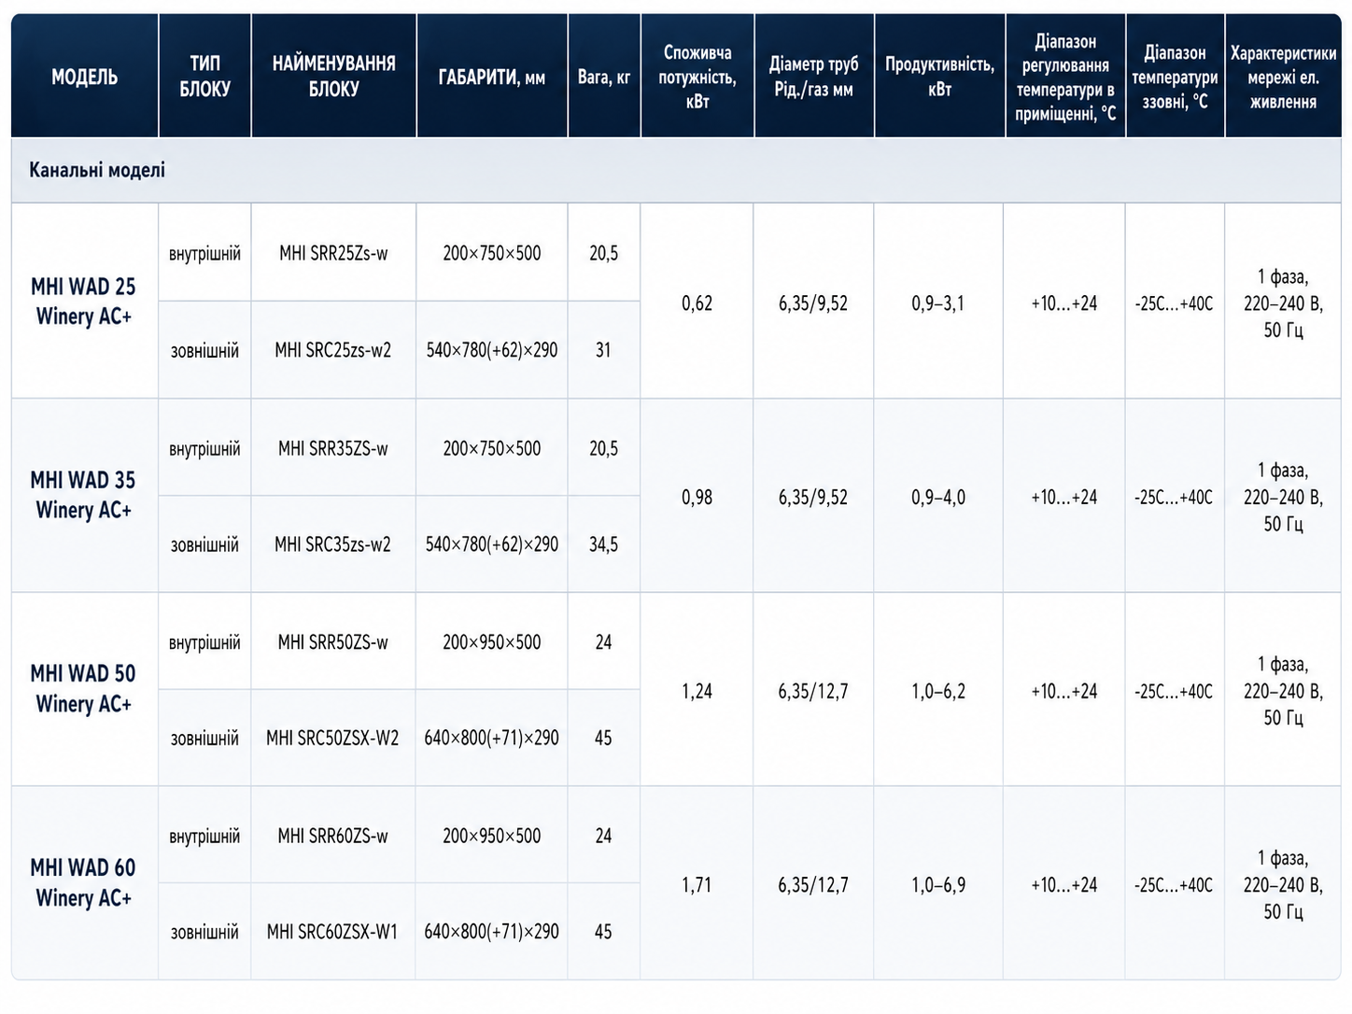Screen dimensions: 1352x1014
Task: Click the "Вага, кг" column header
Action: tap(604, 77)
